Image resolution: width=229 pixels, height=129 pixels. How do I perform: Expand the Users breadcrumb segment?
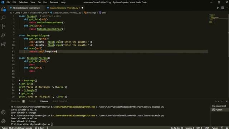[x=17, y=13]
